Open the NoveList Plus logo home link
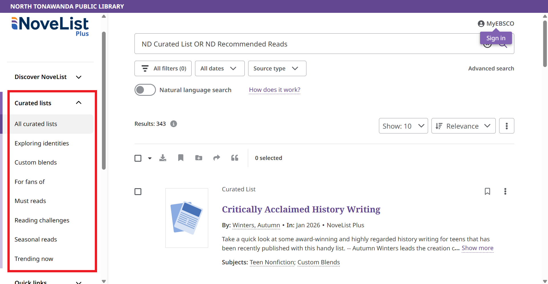Image resolution: width=548 pixels, height=284 pixels. point(50,27)
